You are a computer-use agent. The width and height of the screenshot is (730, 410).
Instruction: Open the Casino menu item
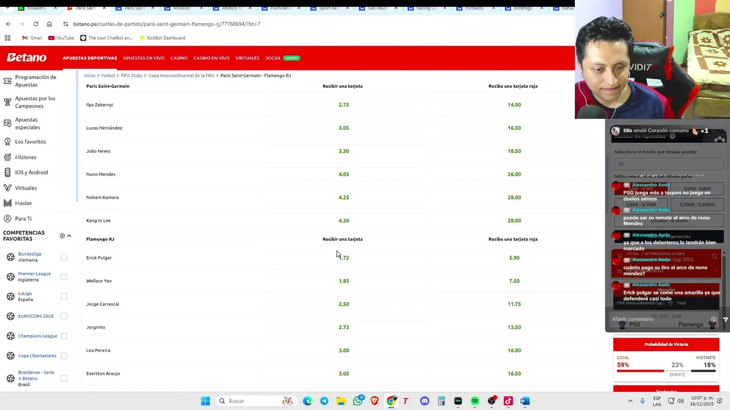179,58
